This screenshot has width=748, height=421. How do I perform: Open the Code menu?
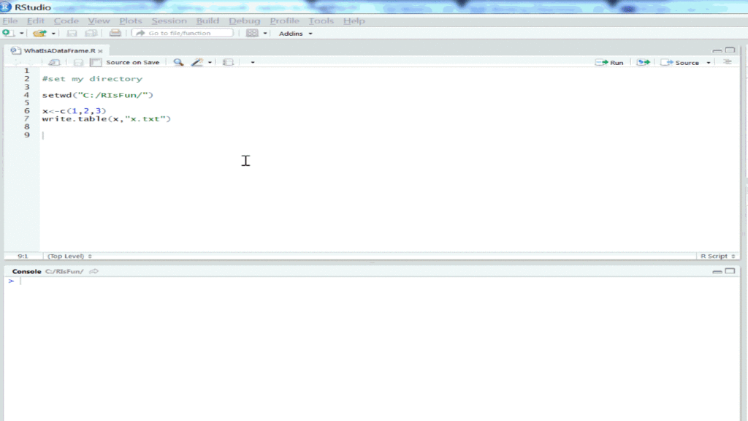pyautogui.click(x=66, y=20)
